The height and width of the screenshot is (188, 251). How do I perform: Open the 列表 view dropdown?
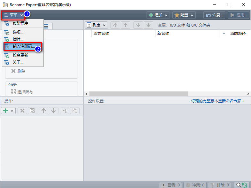[96, 25]
